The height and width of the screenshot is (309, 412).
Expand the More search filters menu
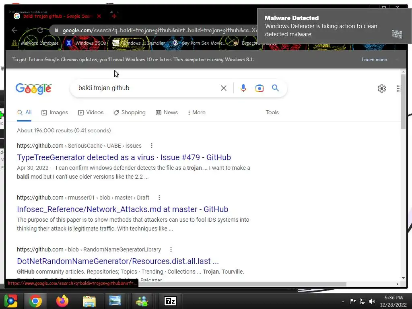coord(196,113)
